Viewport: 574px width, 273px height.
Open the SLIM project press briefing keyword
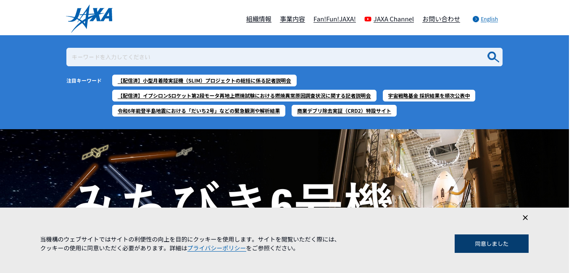[x=204, y=81]
